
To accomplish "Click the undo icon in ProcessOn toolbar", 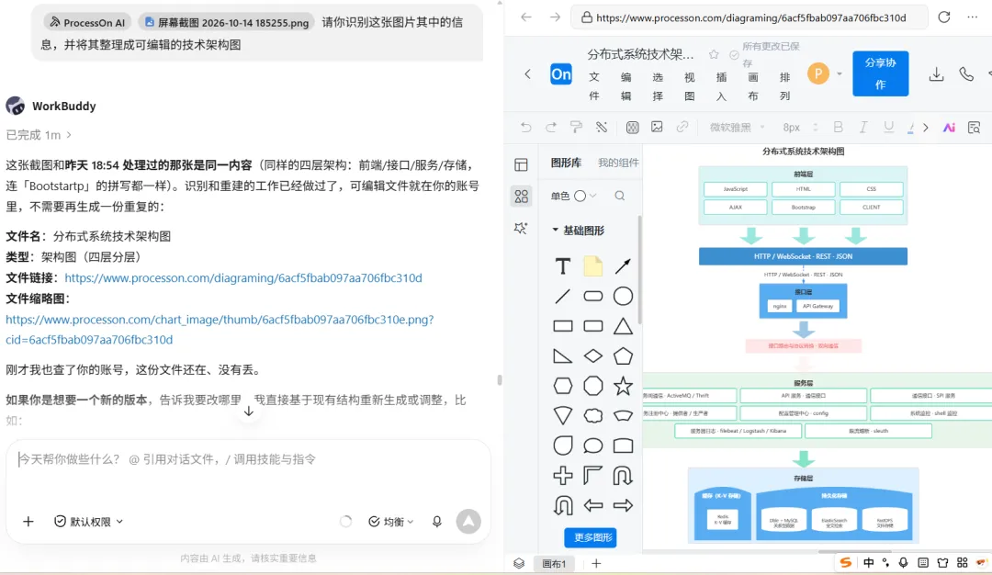I will [x=525, y=127].
